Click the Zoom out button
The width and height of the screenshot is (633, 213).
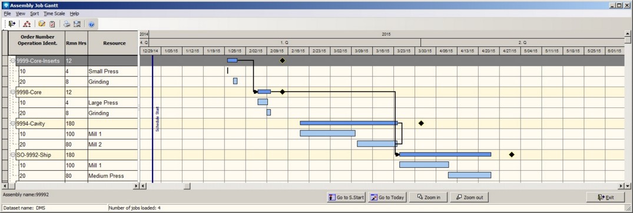coord(469,197)
